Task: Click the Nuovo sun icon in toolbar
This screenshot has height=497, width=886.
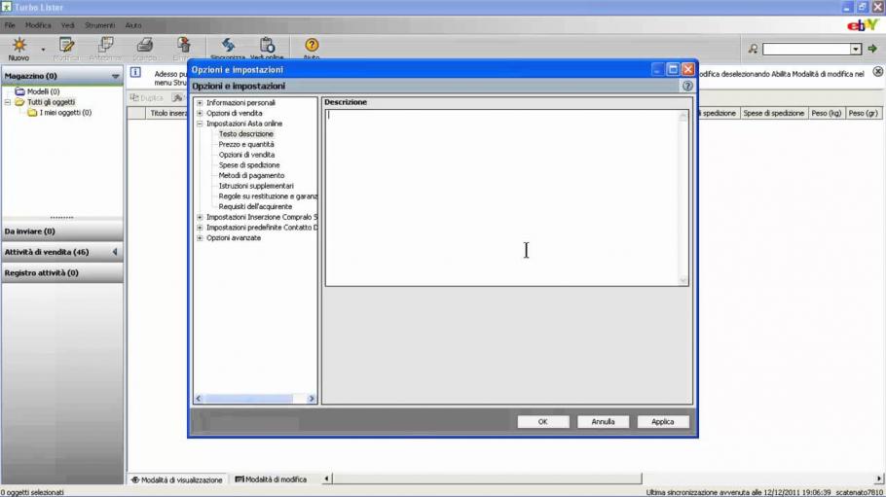Action: click(x=19, y=45)
